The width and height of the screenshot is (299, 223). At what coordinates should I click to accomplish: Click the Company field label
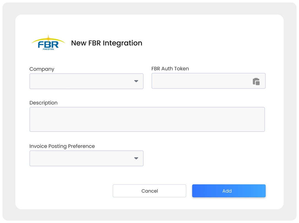[42, 69]
